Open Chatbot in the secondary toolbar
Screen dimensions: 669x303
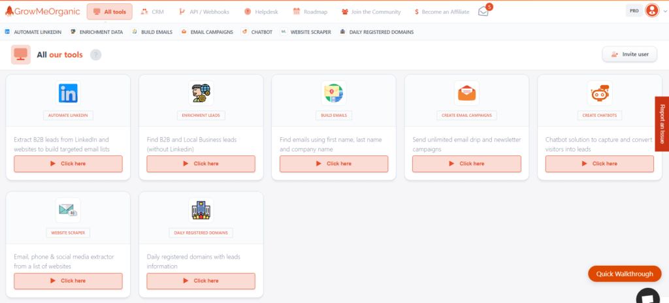257,32
